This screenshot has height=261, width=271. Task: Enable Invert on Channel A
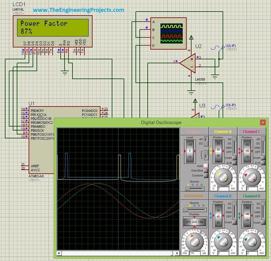point(234,158)
